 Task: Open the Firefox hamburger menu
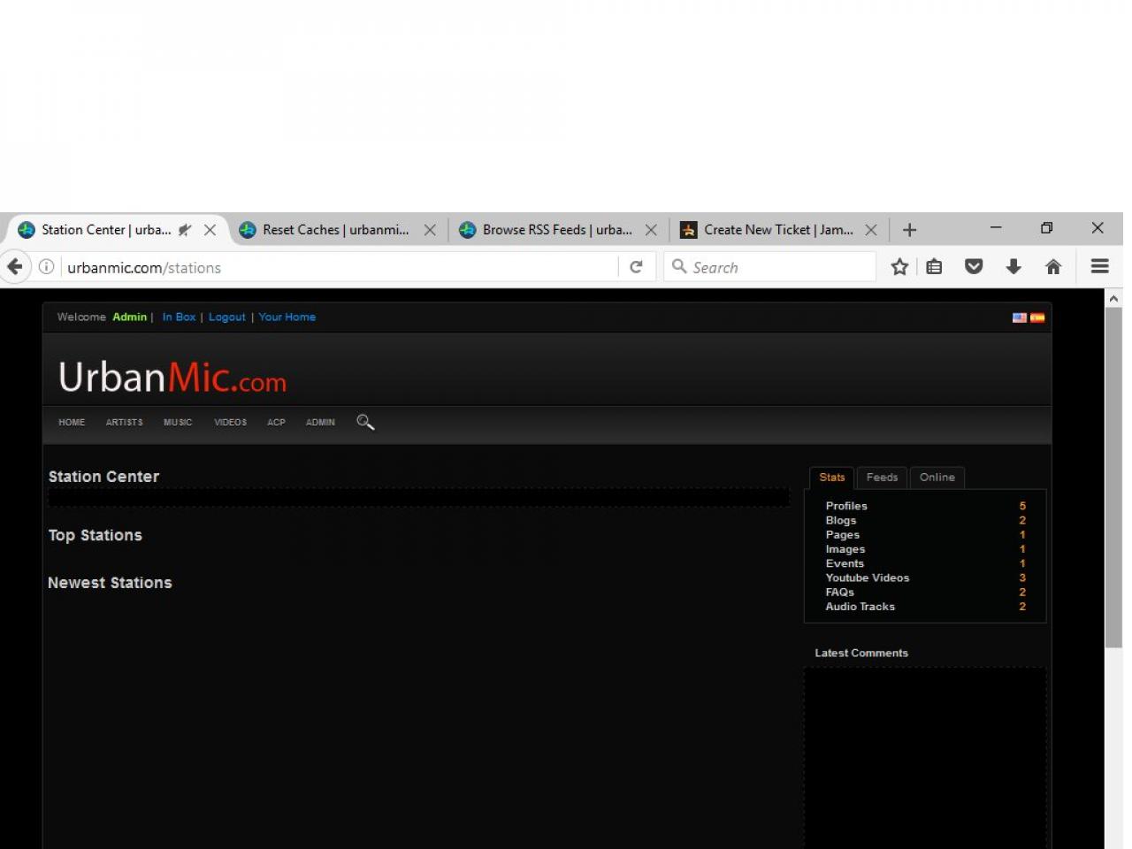point(1100,267)
